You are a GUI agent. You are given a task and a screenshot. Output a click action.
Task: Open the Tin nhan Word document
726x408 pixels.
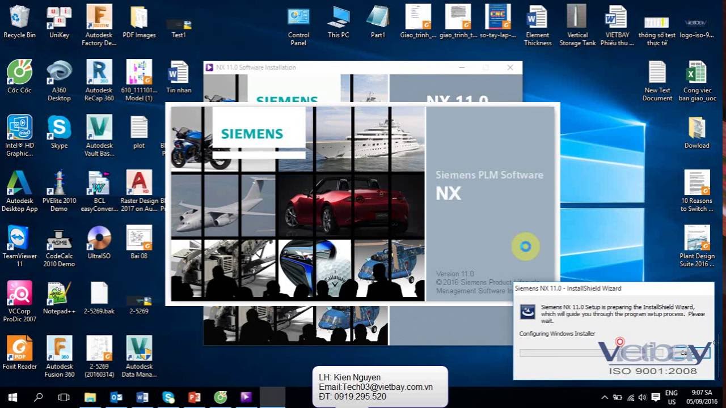pos(179,77)
